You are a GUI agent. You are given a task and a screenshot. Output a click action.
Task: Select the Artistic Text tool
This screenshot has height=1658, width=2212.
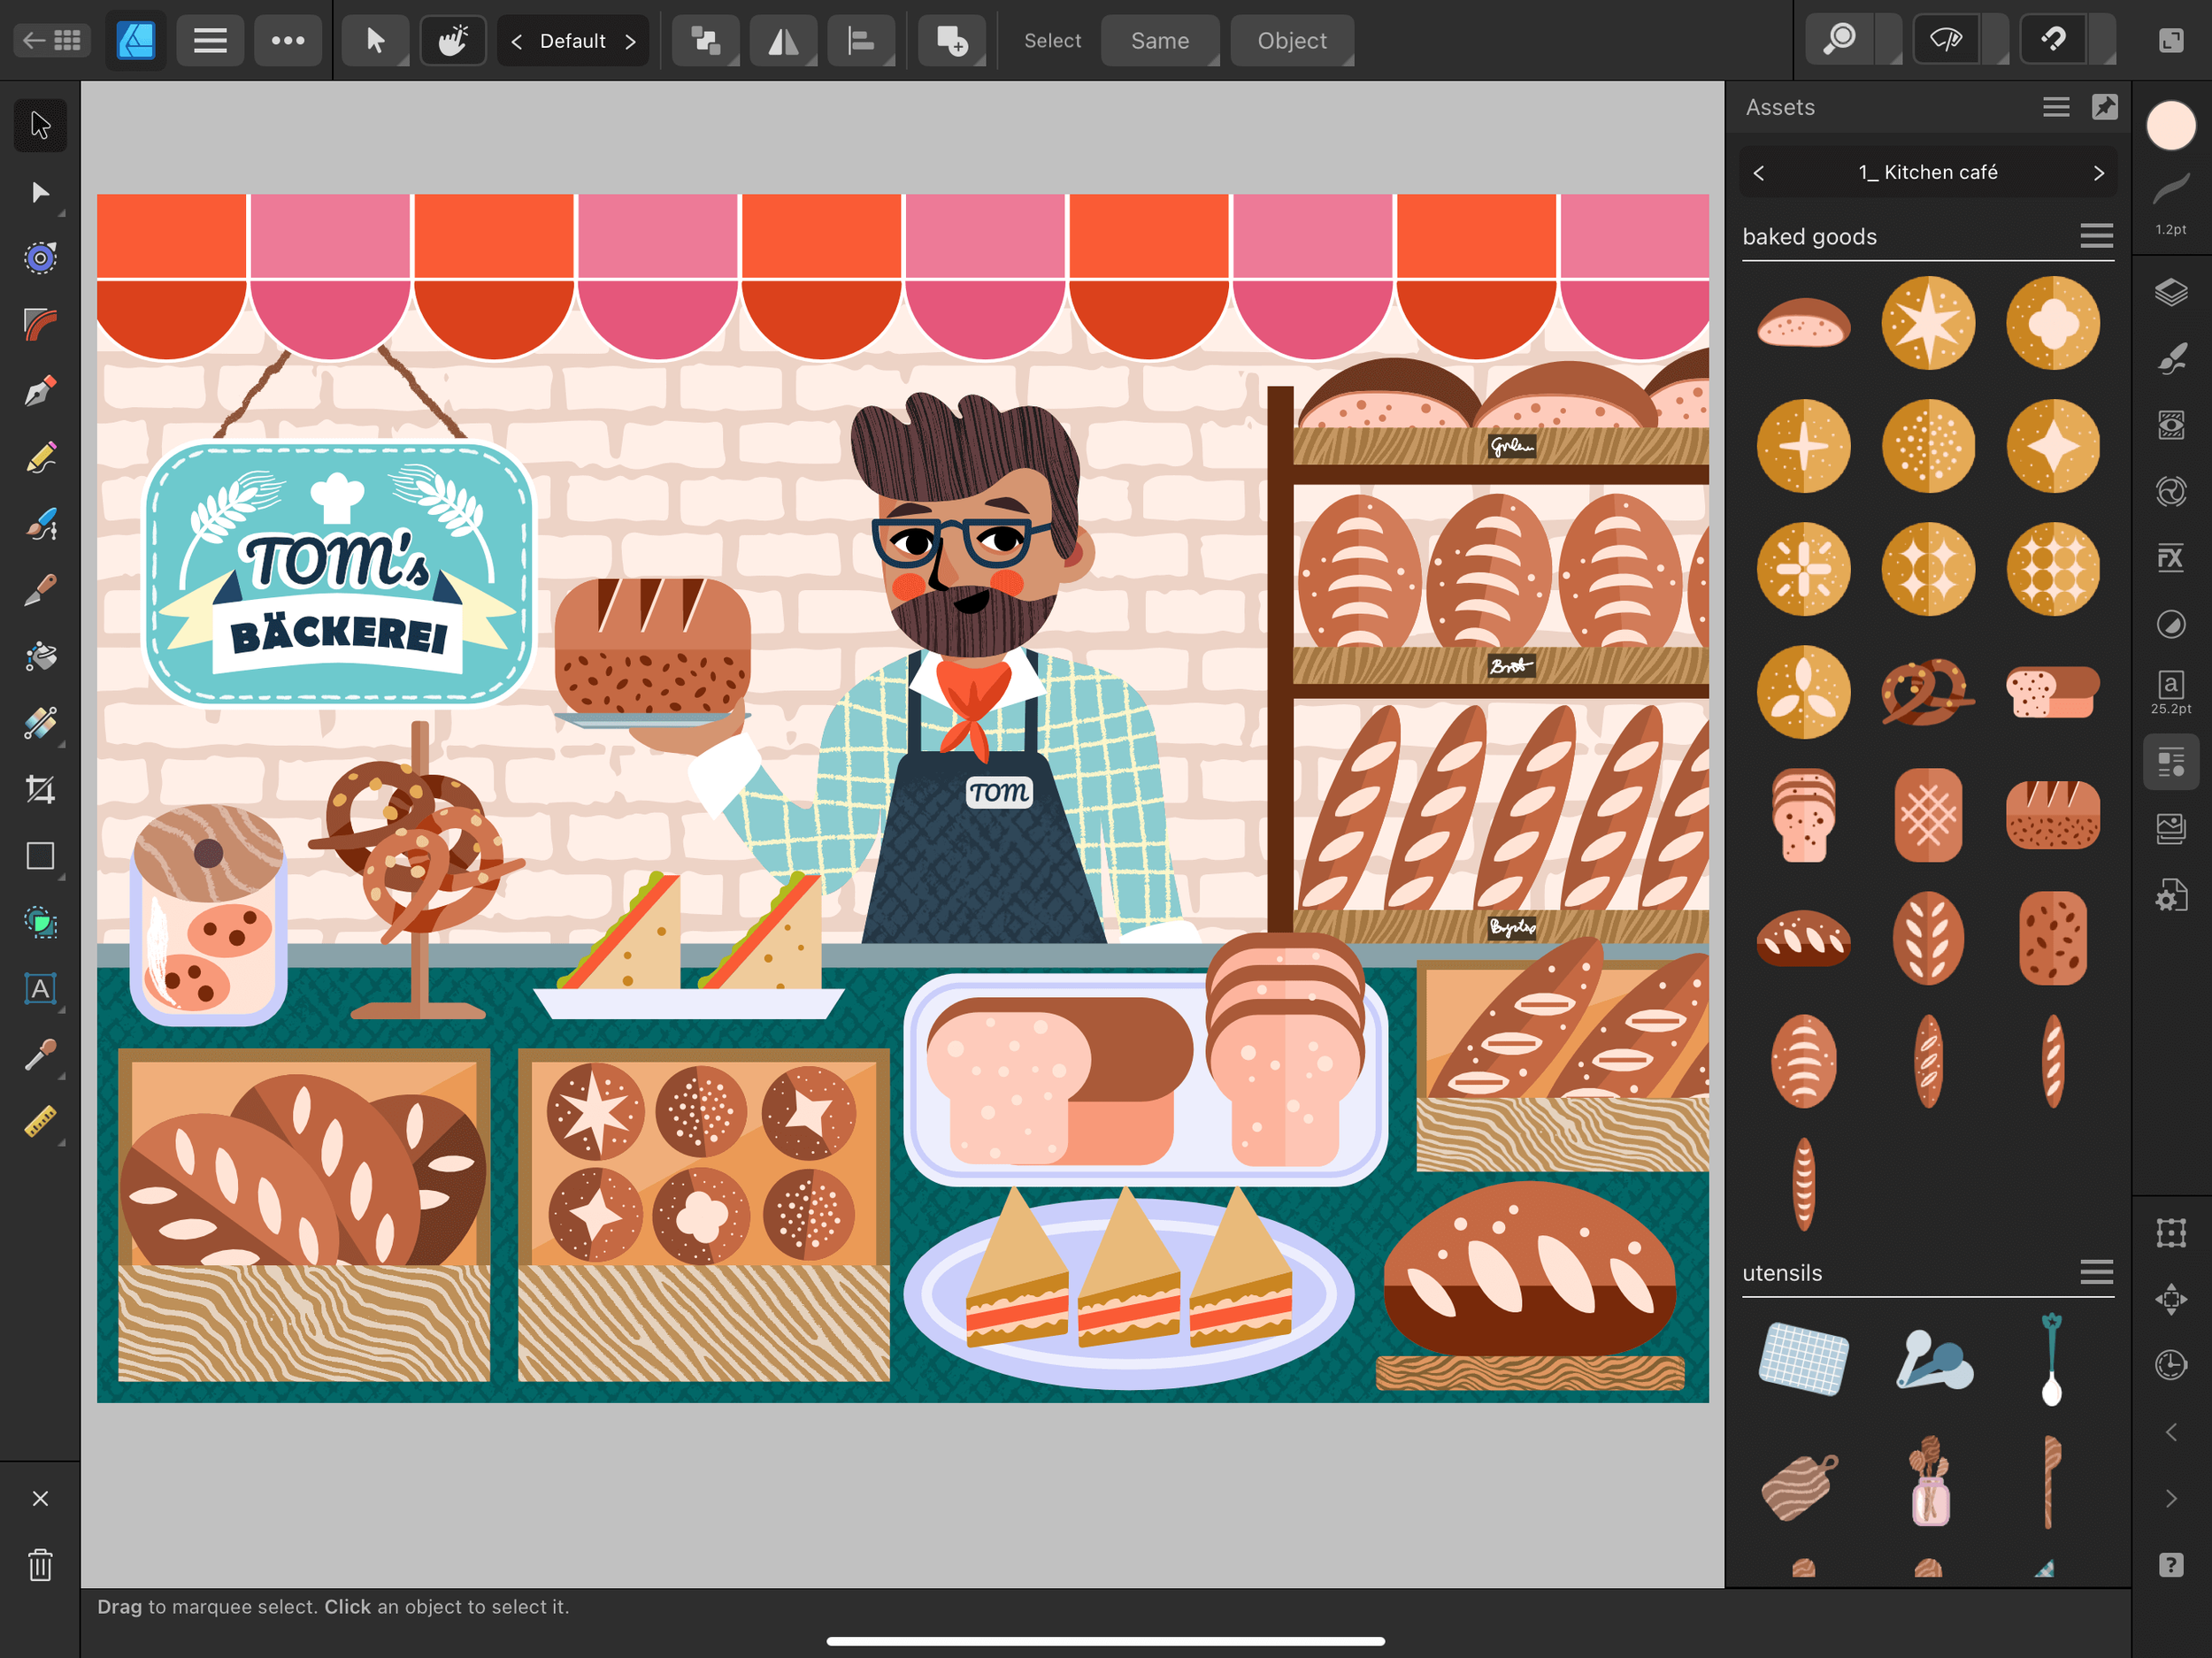click(40, 989)
